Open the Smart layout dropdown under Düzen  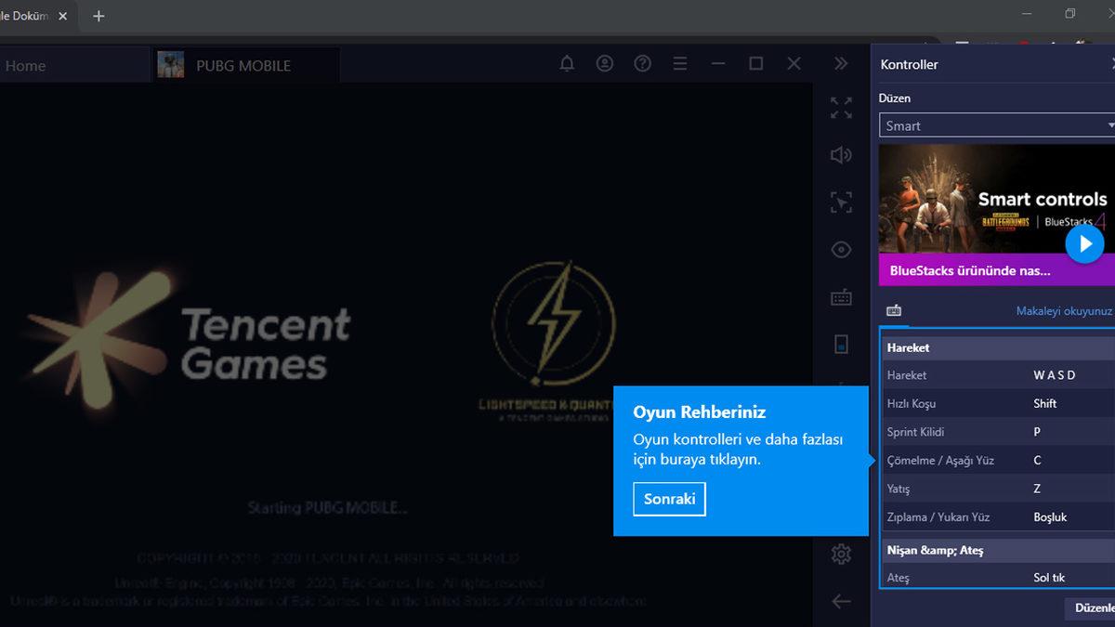pyautogui.click(x=996, y=124)
